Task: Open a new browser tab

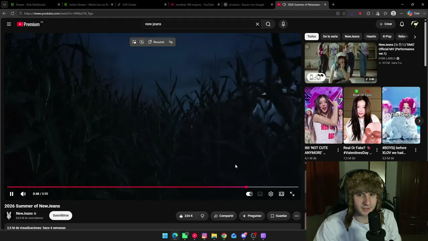Action: [333, 5]
